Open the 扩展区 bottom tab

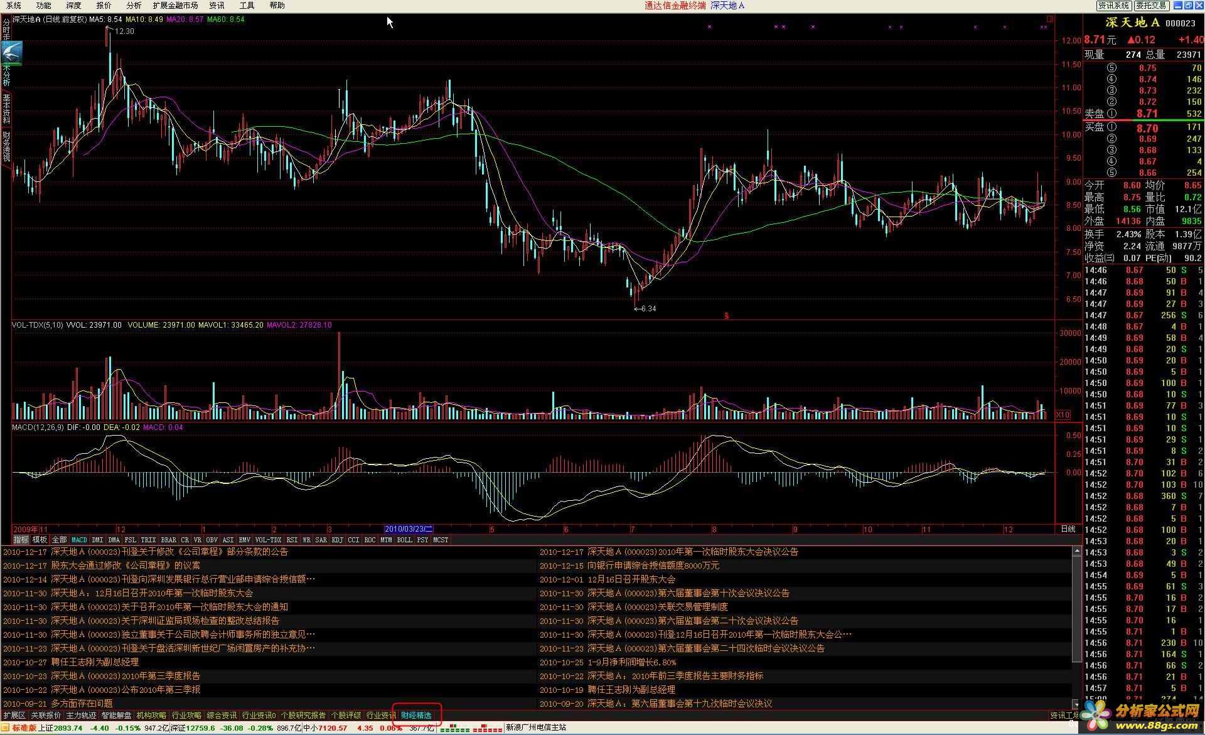(14, 716)
